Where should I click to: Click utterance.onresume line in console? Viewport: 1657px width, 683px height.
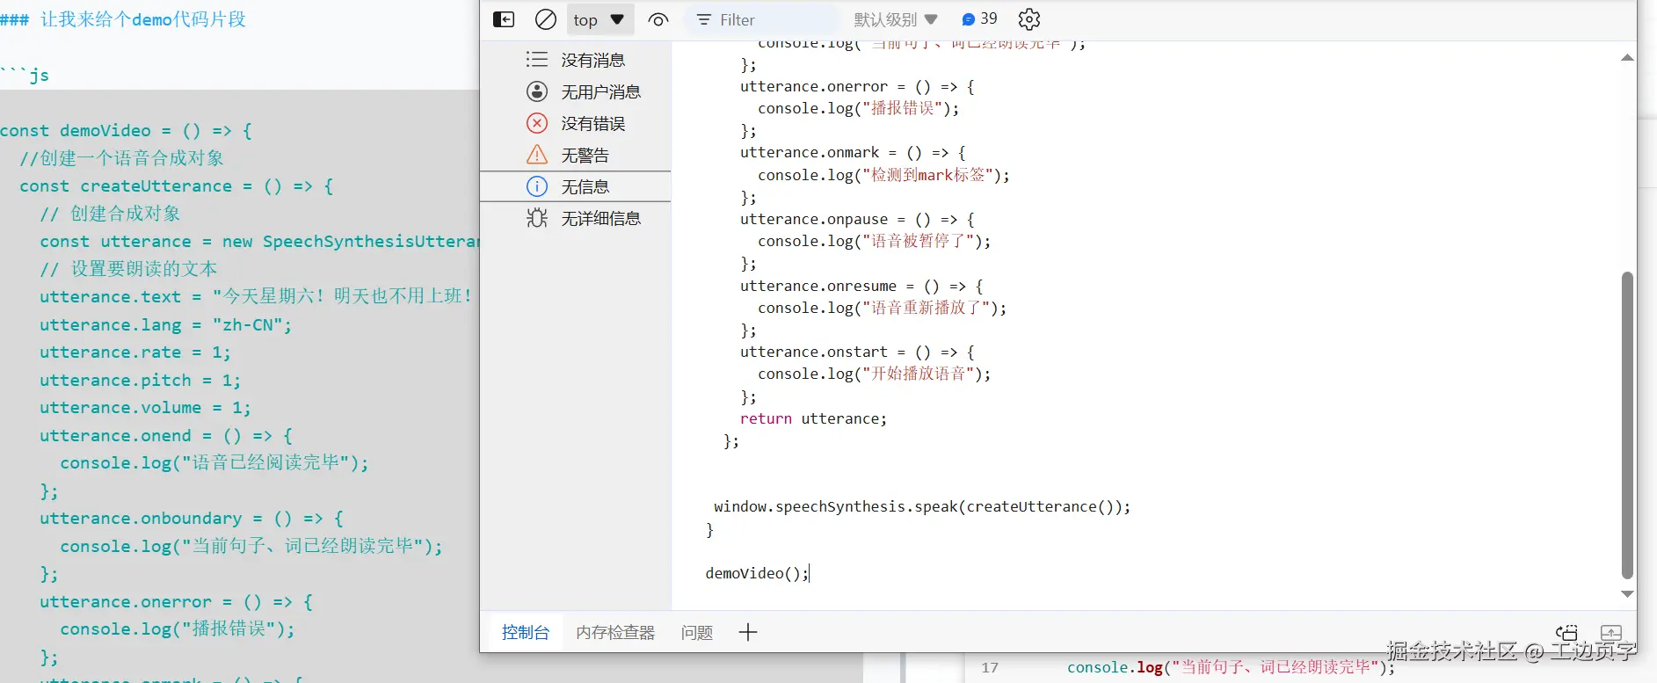coord(861,286)
